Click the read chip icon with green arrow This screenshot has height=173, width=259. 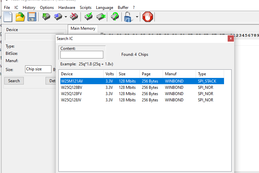[x=46, y=17]
